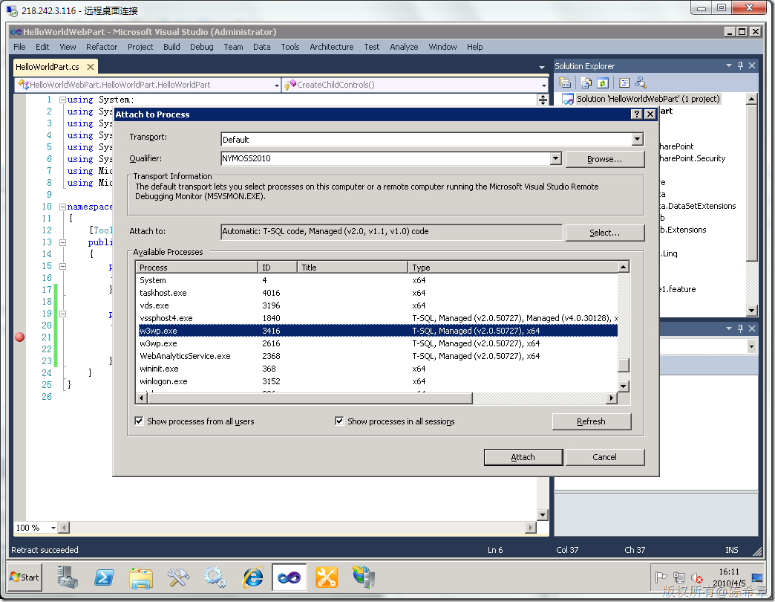Viewport: 775px width, 602px height.
Task: Click the help question mark on Attach dialog
Action: tap(637, 114)
